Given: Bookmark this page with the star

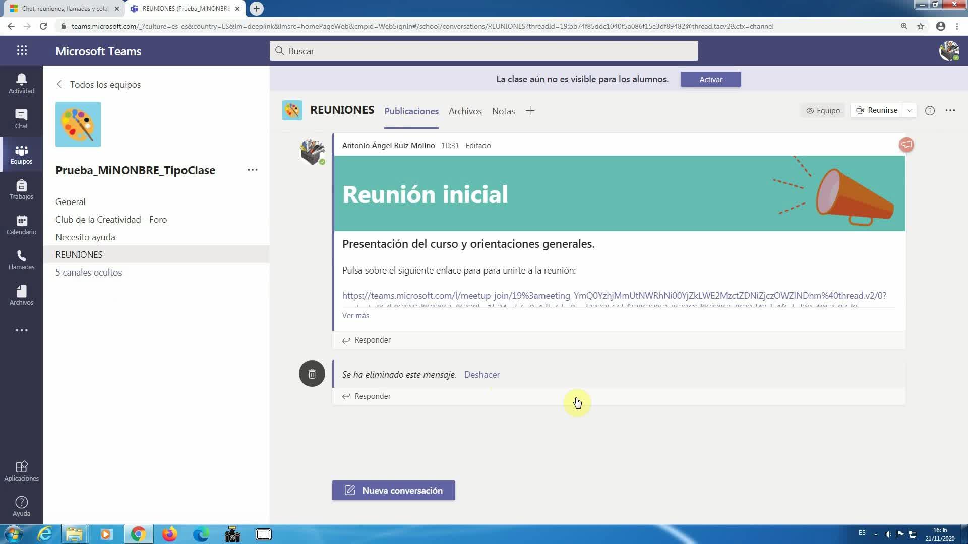Looking at the screenshot, I should point(921,26).
